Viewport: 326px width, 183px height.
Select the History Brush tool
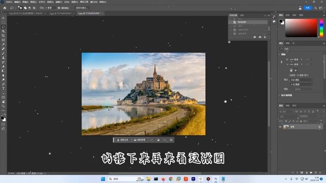point(3,62)
